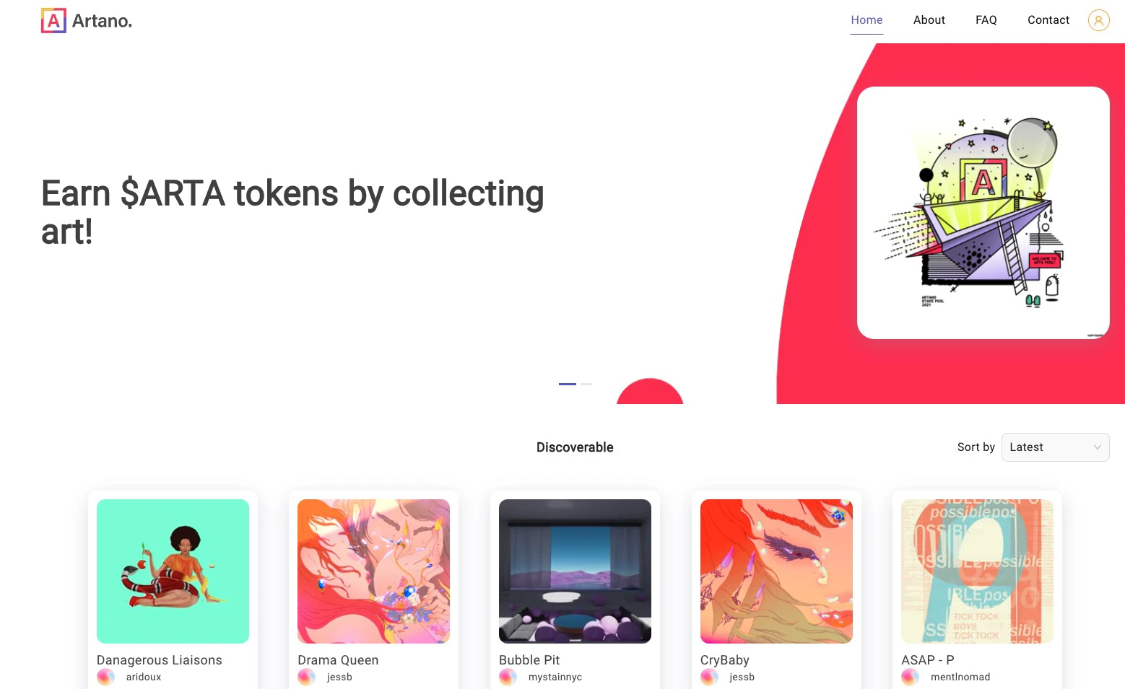Click the featured Artano stake pool artwork
The height and width of the screenshot is (689, 1125).
coord(983,213)
